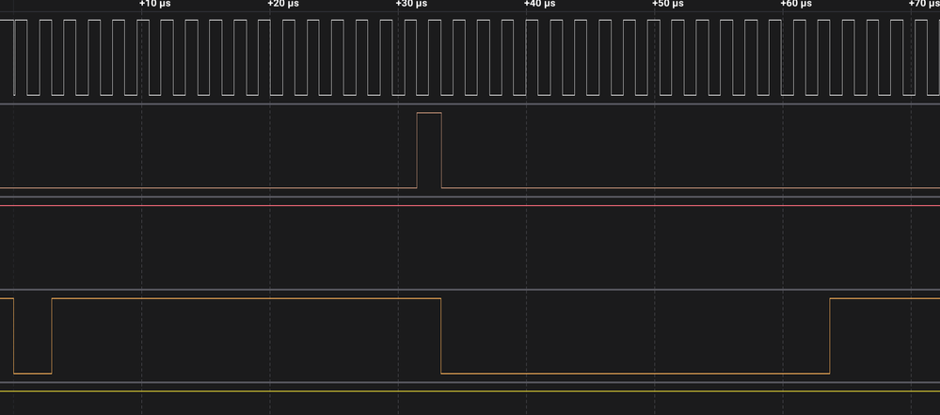Click the +40 µs time ruler label
940x415 pixels.
539,4
